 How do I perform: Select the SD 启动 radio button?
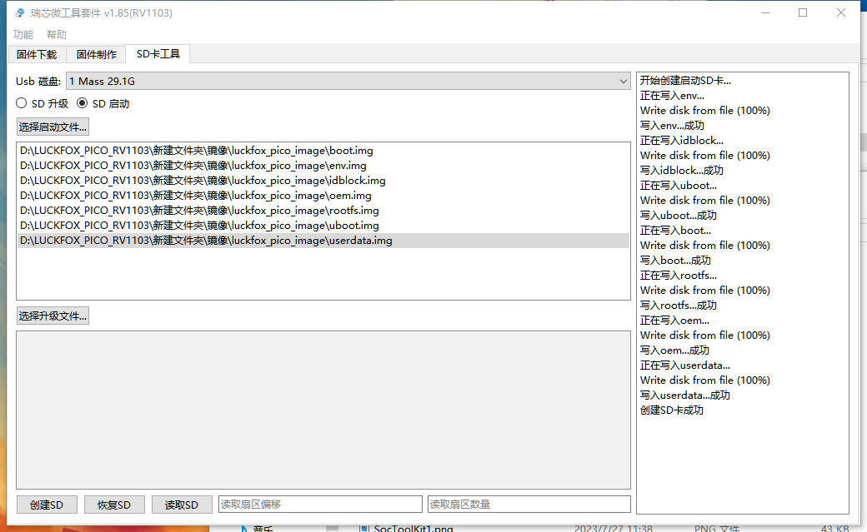click(x=103, y=103)
